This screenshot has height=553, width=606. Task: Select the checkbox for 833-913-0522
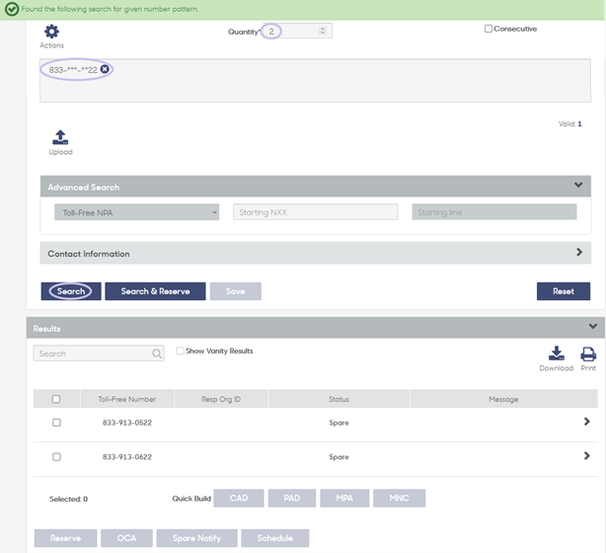click(56, 423)
